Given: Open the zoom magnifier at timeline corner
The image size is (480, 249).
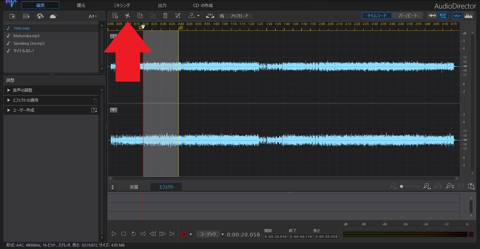Looking at the screenshot, I should (472, 187).
